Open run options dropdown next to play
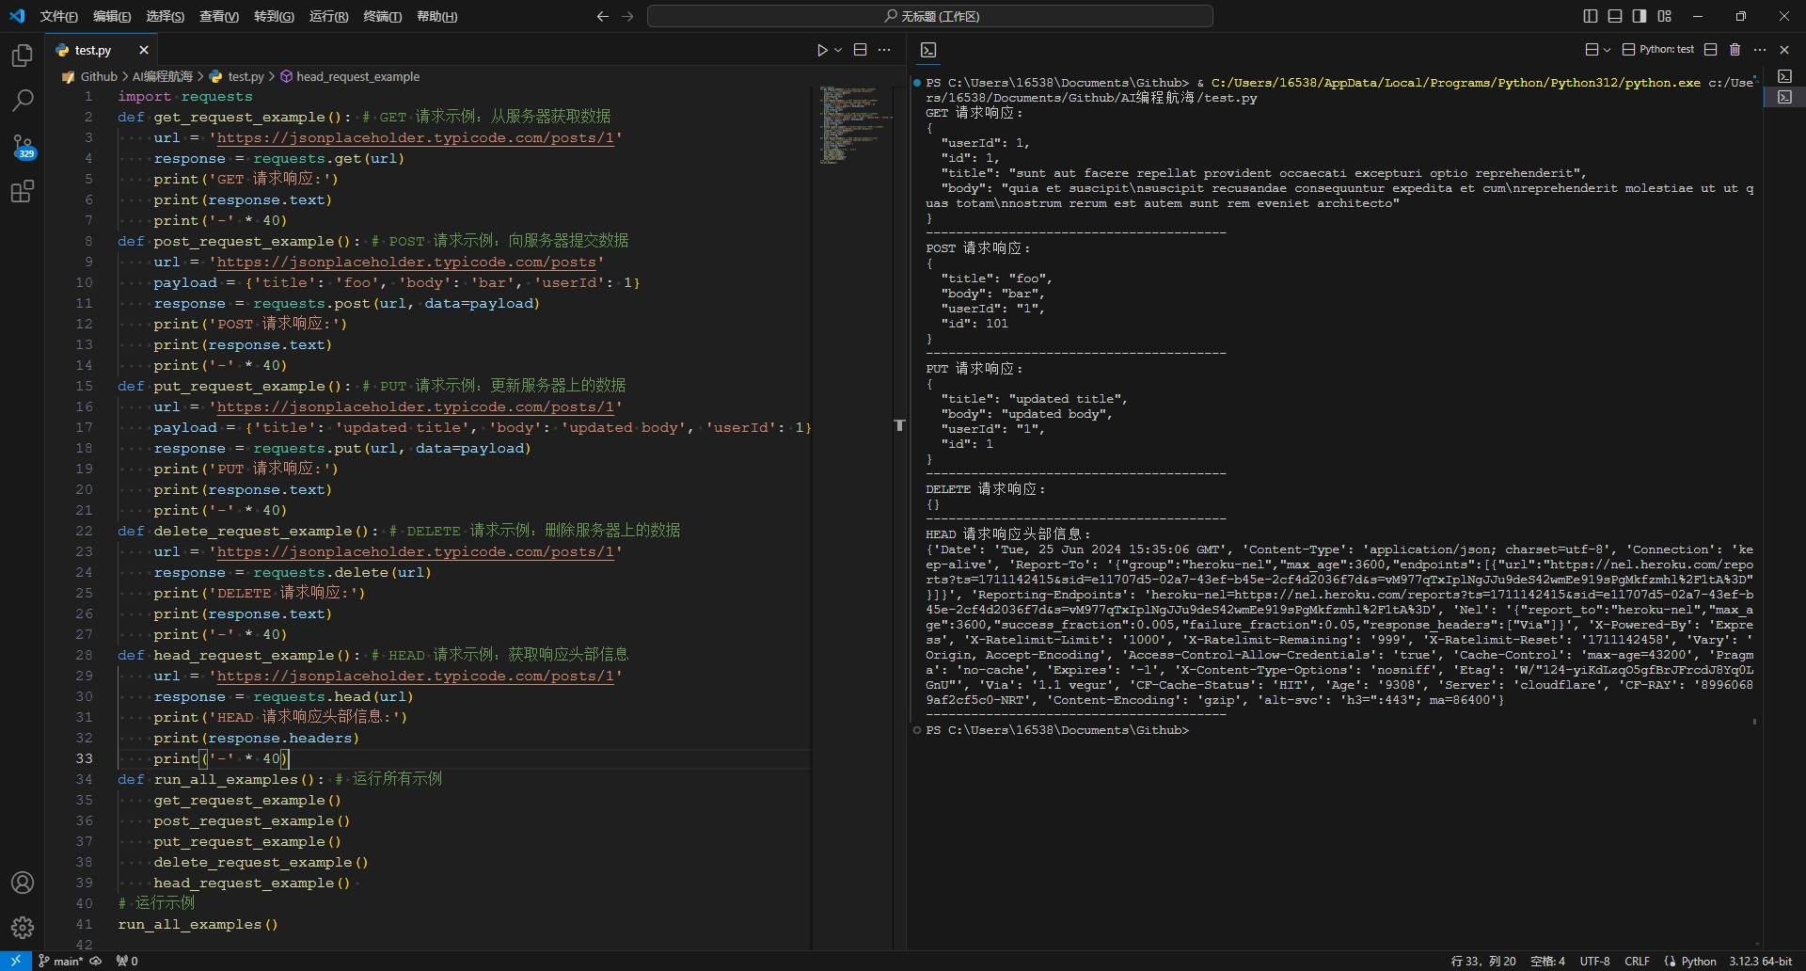The width and height of the screenshot is (1806, 971). 838,50
